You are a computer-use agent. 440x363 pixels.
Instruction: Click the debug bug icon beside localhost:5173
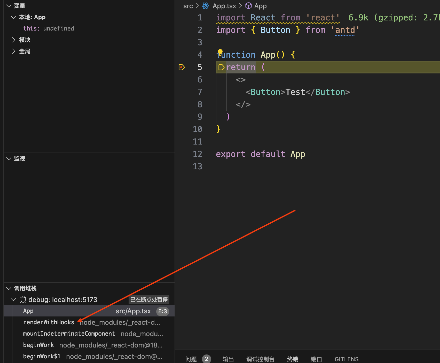(23, 299)
